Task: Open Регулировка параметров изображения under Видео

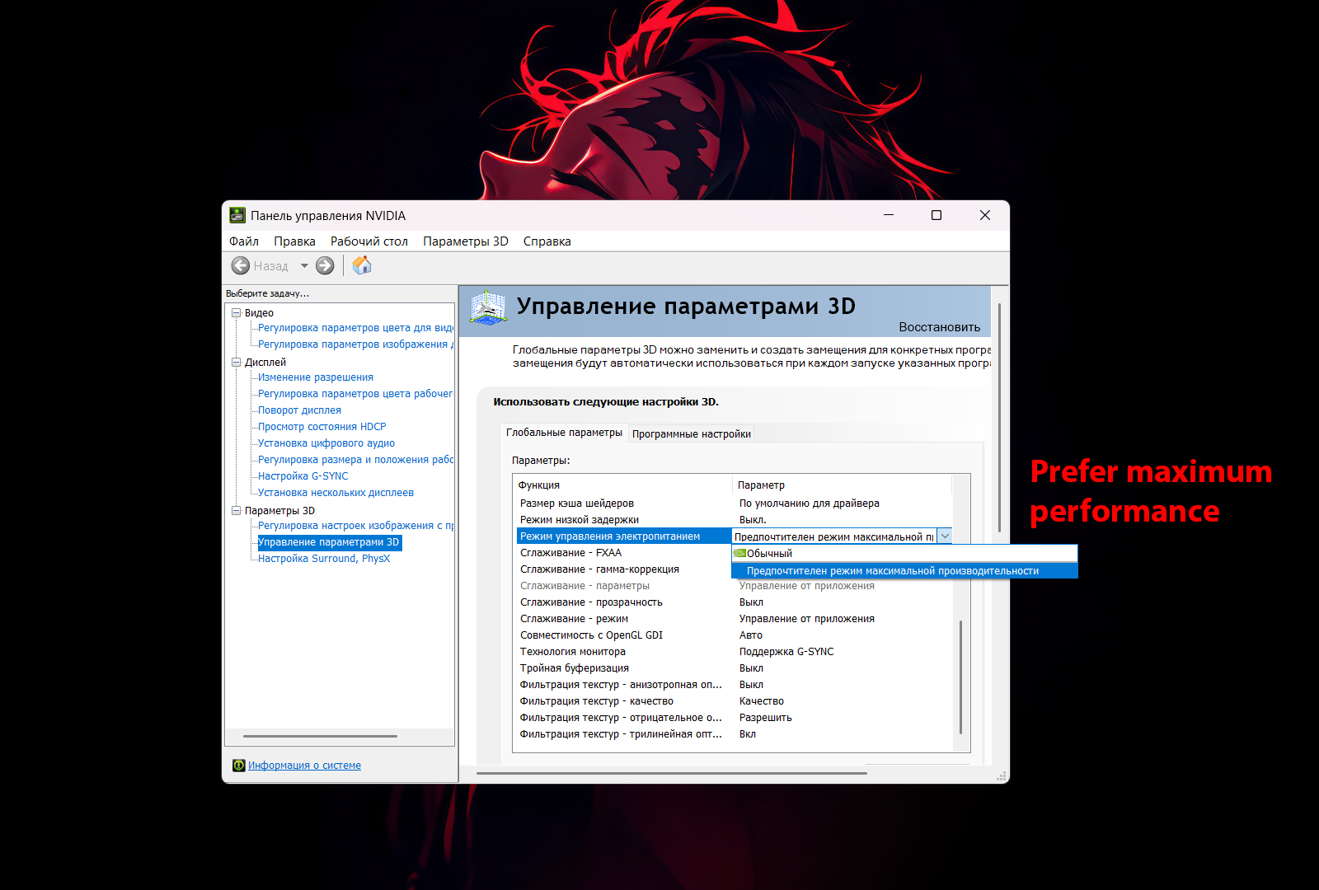Action: coord(356,344)
